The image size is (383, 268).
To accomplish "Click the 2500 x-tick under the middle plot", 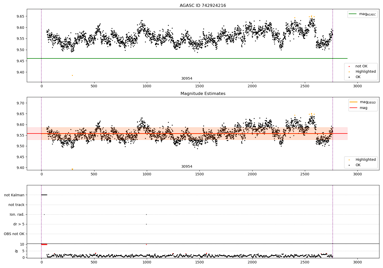I will coord(305,174).
